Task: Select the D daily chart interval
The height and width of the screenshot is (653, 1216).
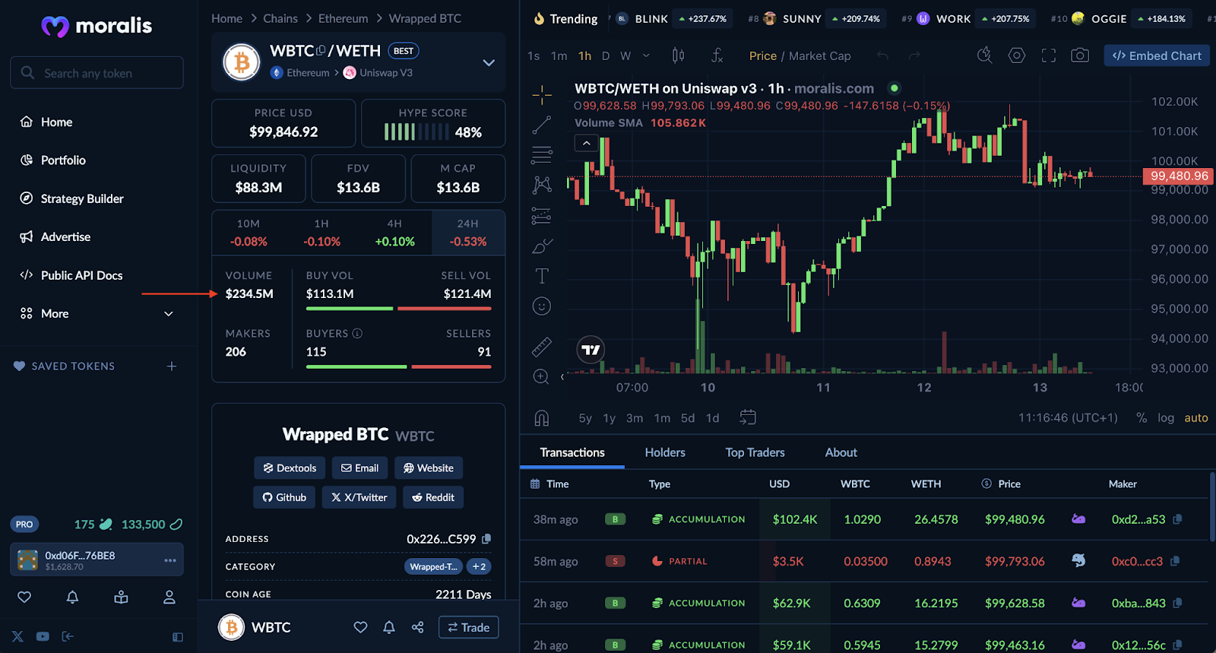Action: coord(606,56)
